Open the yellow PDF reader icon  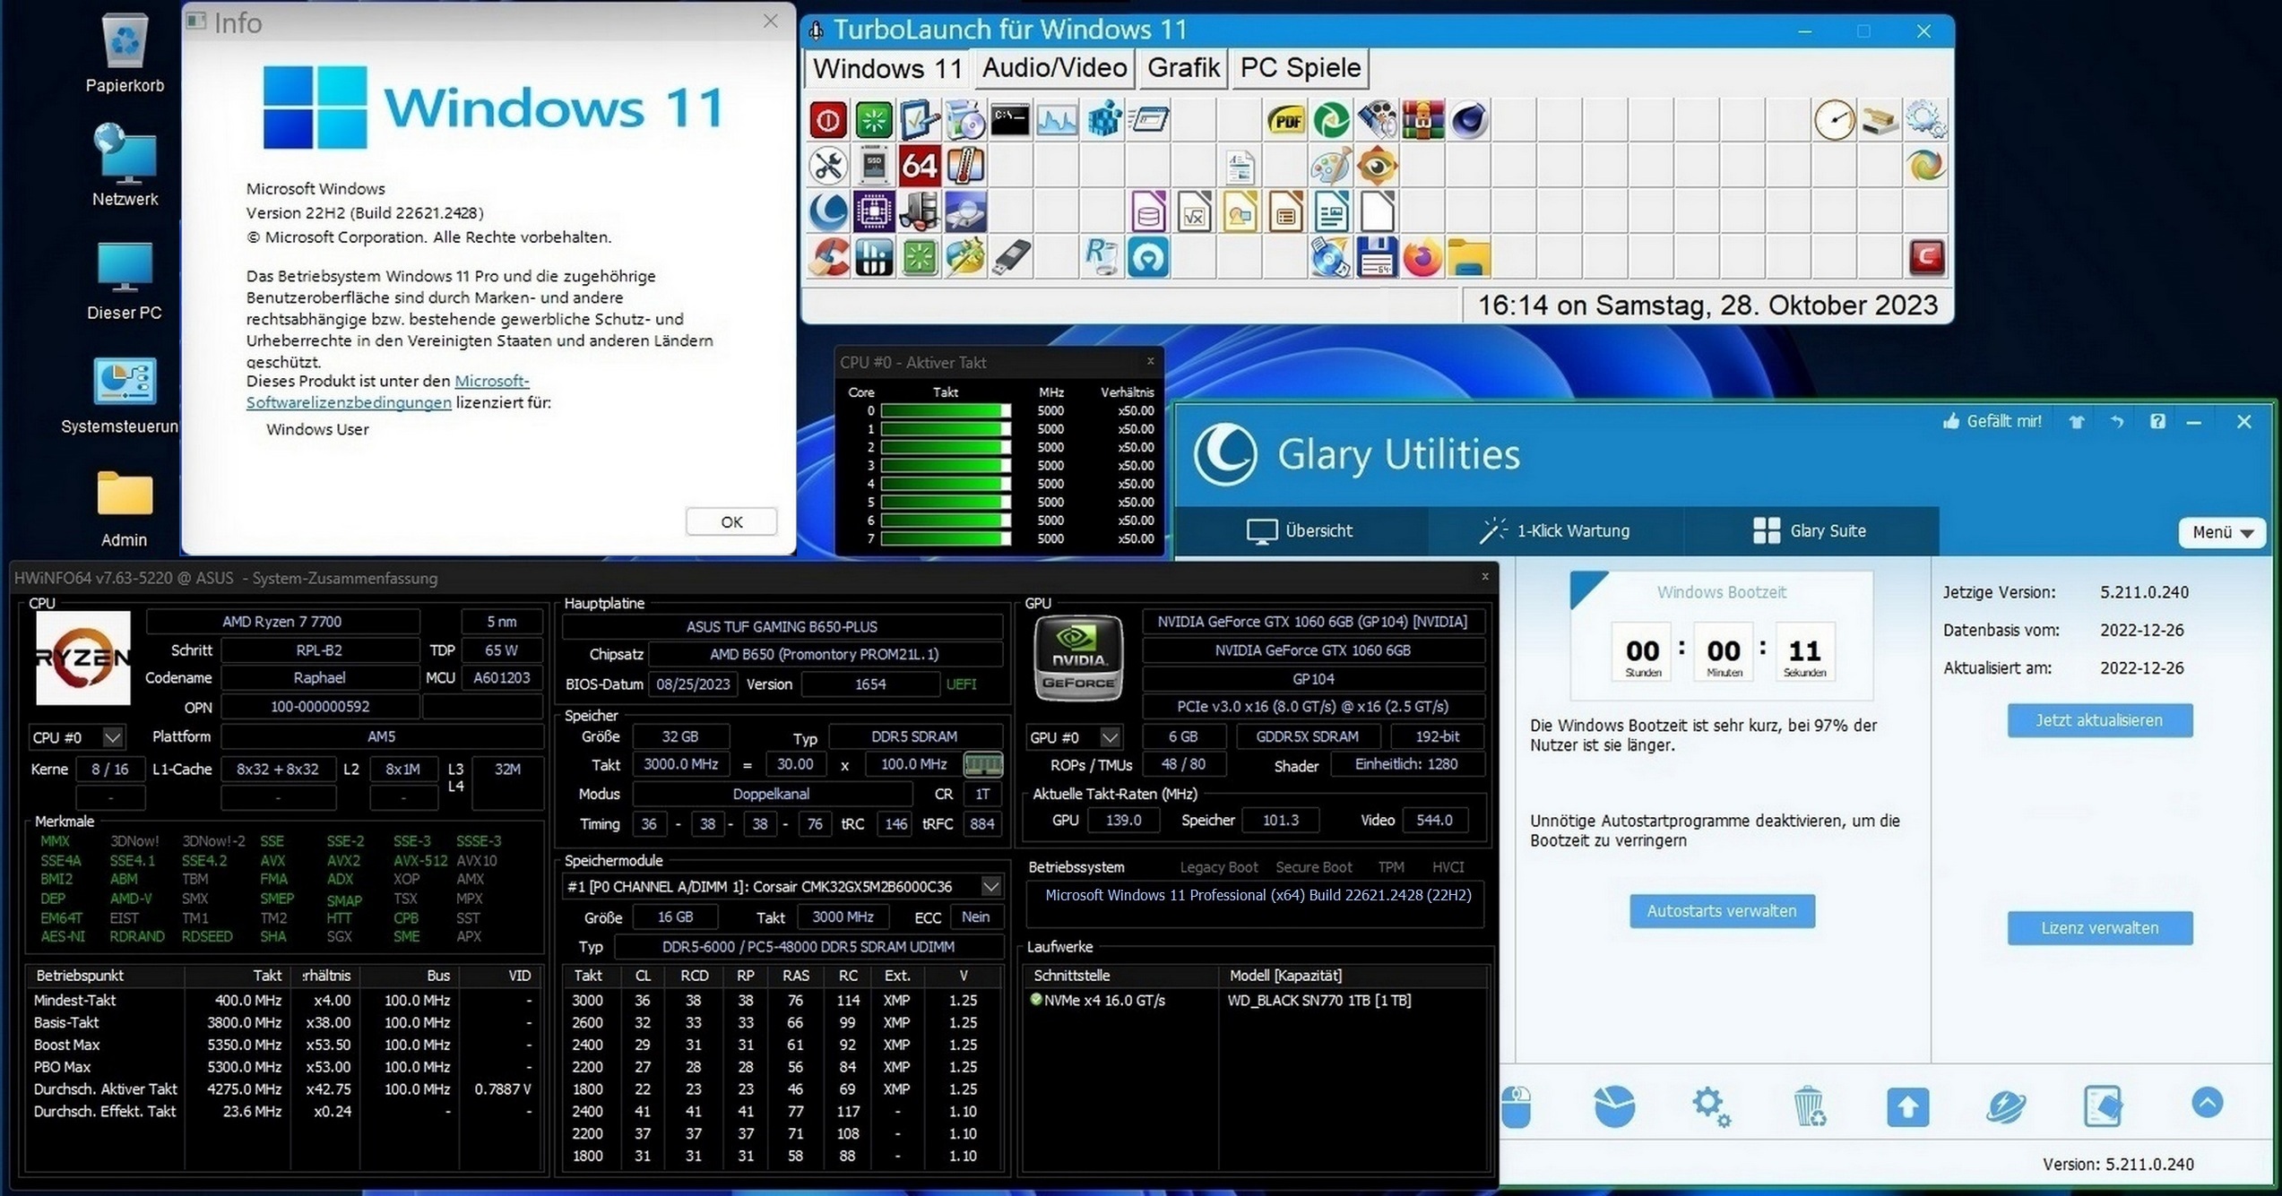[x=1285, y=120]
